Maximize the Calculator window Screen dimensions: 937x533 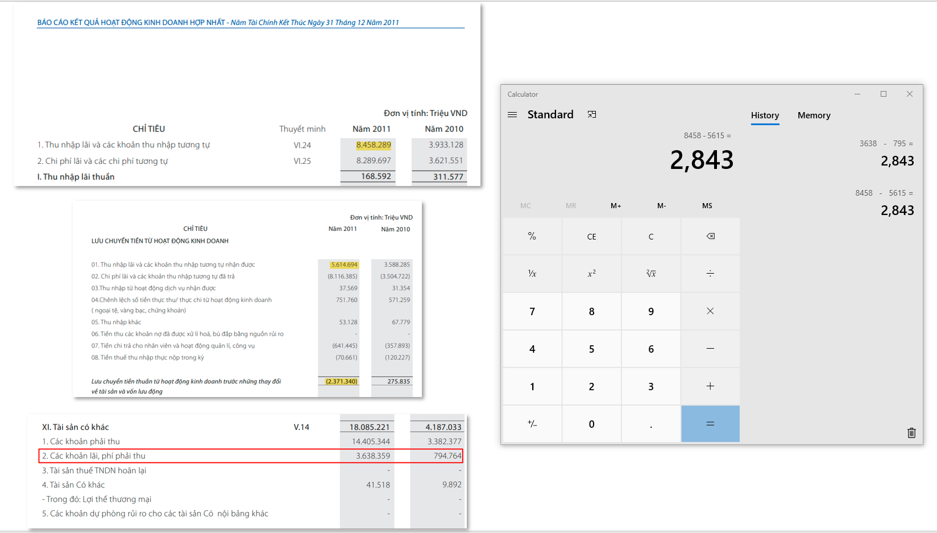tap(884, 94)
